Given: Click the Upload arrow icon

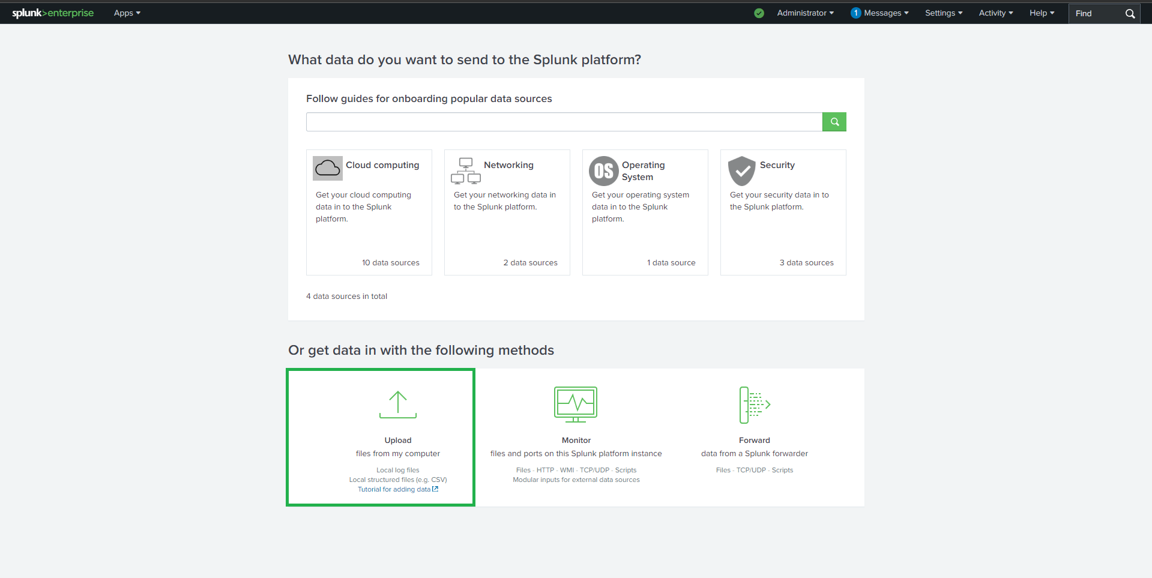Looking at the screenshot, I should (398, 405).
